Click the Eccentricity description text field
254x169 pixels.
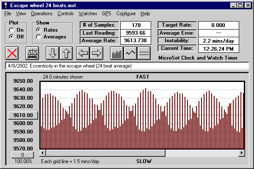[x=127, y=66]
